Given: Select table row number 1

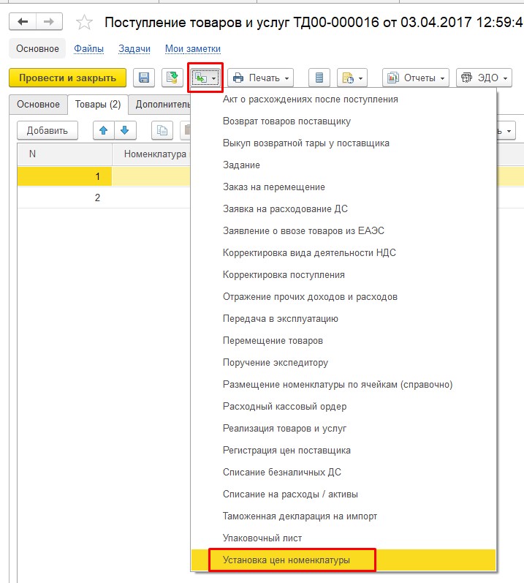Looking at the screenshot, I should click(x=104, y=176).
